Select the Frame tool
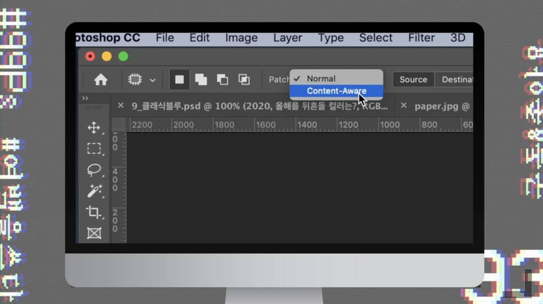This screenshot has width=543, height=304. pyautogui.click(x=94, y=233)
